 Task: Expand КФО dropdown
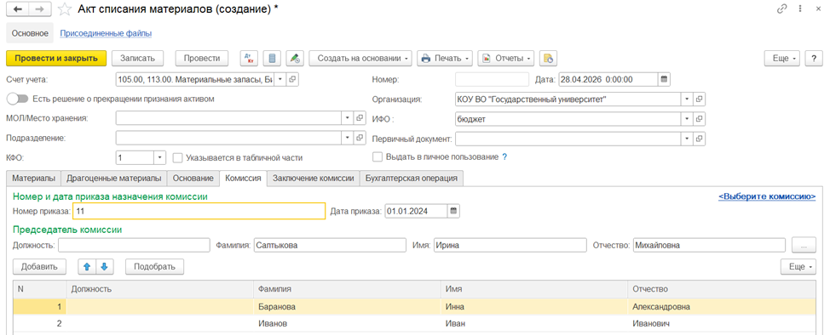click(x=160, y=157)
